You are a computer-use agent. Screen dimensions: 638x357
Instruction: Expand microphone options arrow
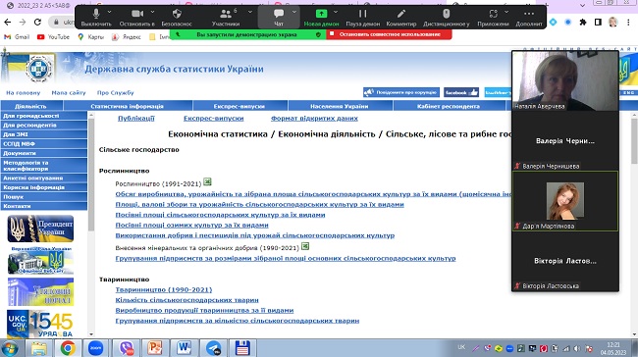pos(109,12)
